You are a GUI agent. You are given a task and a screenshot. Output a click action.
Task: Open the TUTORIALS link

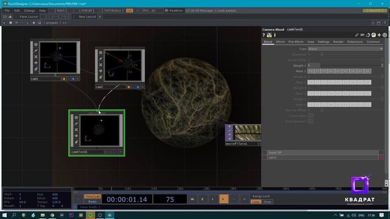pyautogui.click(x=113, y=11)
